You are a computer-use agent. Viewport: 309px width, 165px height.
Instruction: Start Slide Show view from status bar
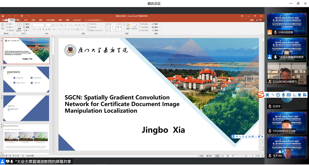point(233,156)
